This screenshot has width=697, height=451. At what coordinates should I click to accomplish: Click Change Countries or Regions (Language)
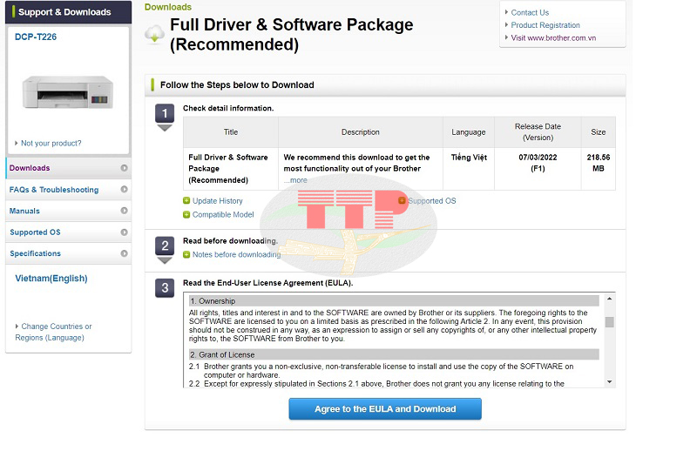[x=53, y=332]
